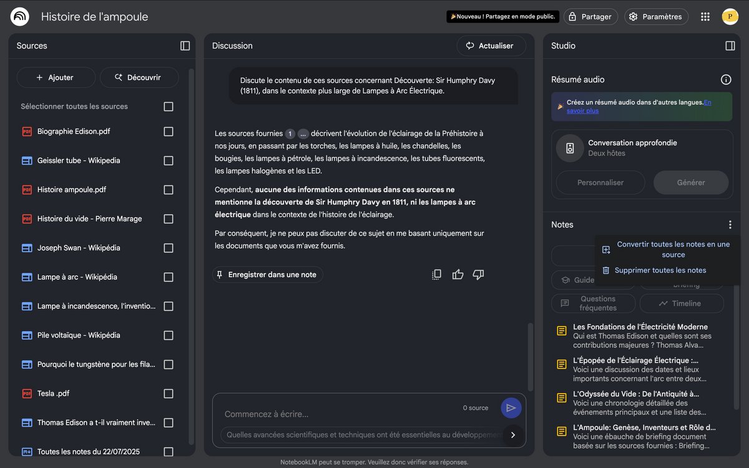Click the Toutes les notes markdown icon
This screenshot has width=749, height=468.
click(27, 452)
